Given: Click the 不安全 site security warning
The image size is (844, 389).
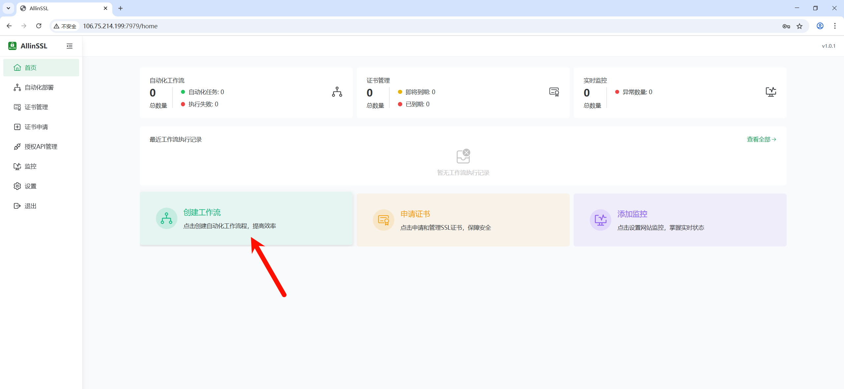Looking at the screenshot, I should point(65,26).
